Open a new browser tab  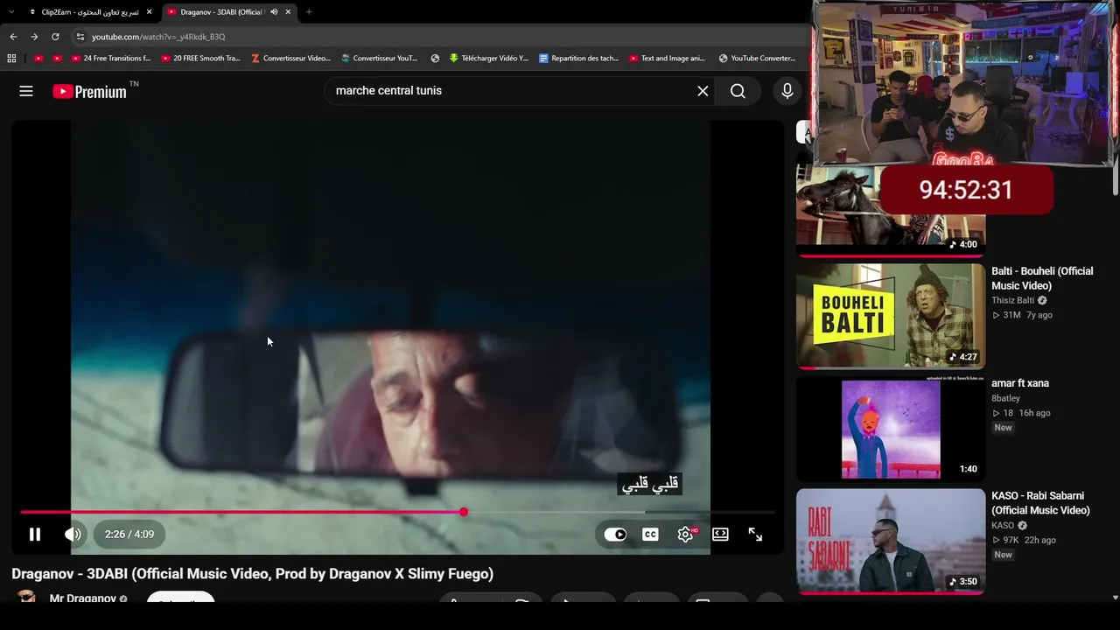click(x=309, y=12)
